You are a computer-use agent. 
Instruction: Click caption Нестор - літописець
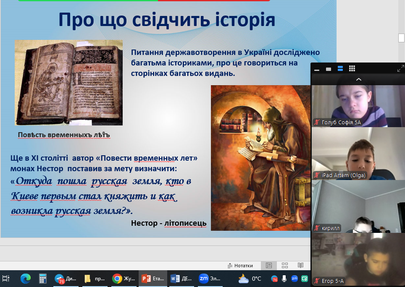tap(168, 223)
